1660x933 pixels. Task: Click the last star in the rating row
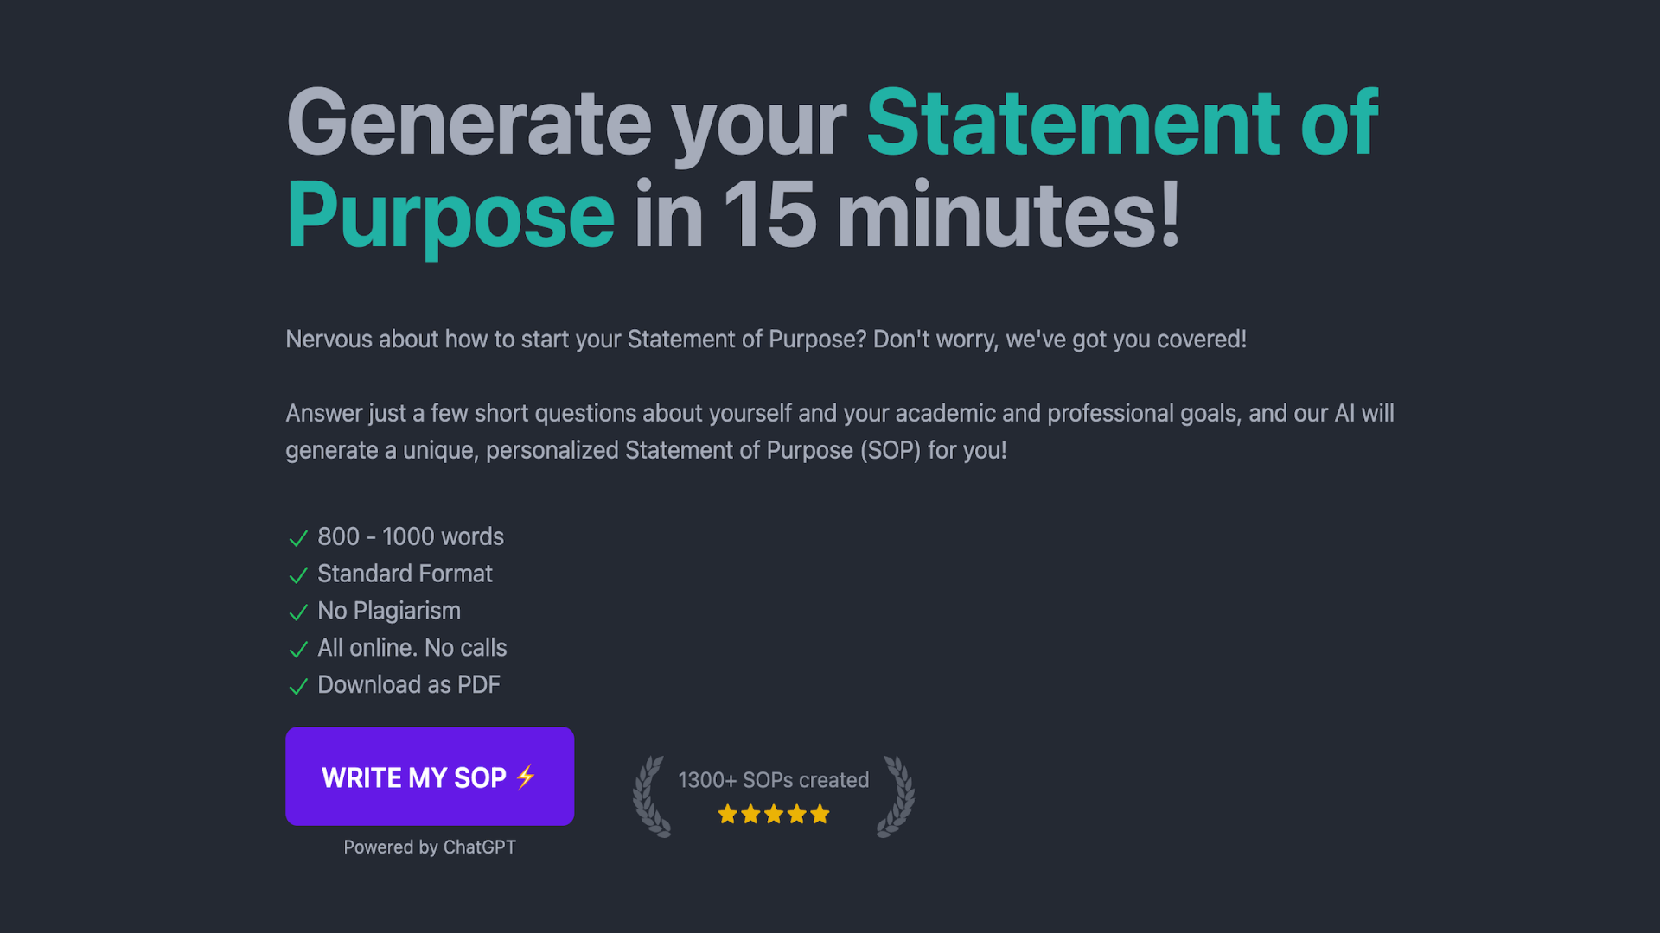click(x=820, y=814)
